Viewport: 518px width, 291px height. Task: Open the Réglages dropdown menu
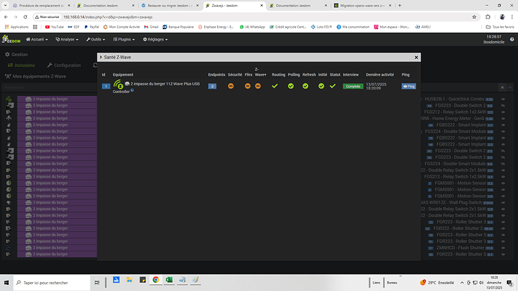tap(155, 39)
